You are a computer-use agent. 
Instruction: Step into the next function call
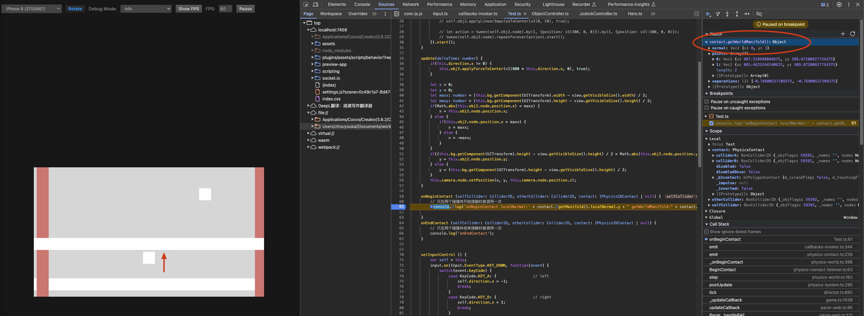pyautogui.click(x=727, y=14)
